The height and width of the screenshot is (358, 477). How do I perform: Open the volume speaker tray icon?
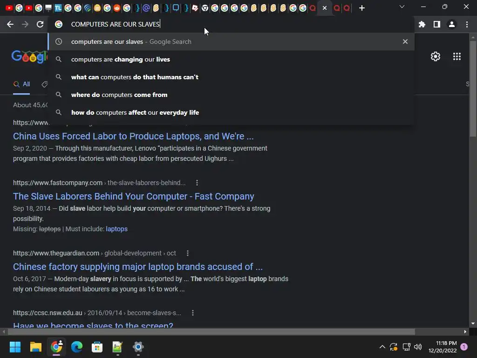[x=418, y=347]
